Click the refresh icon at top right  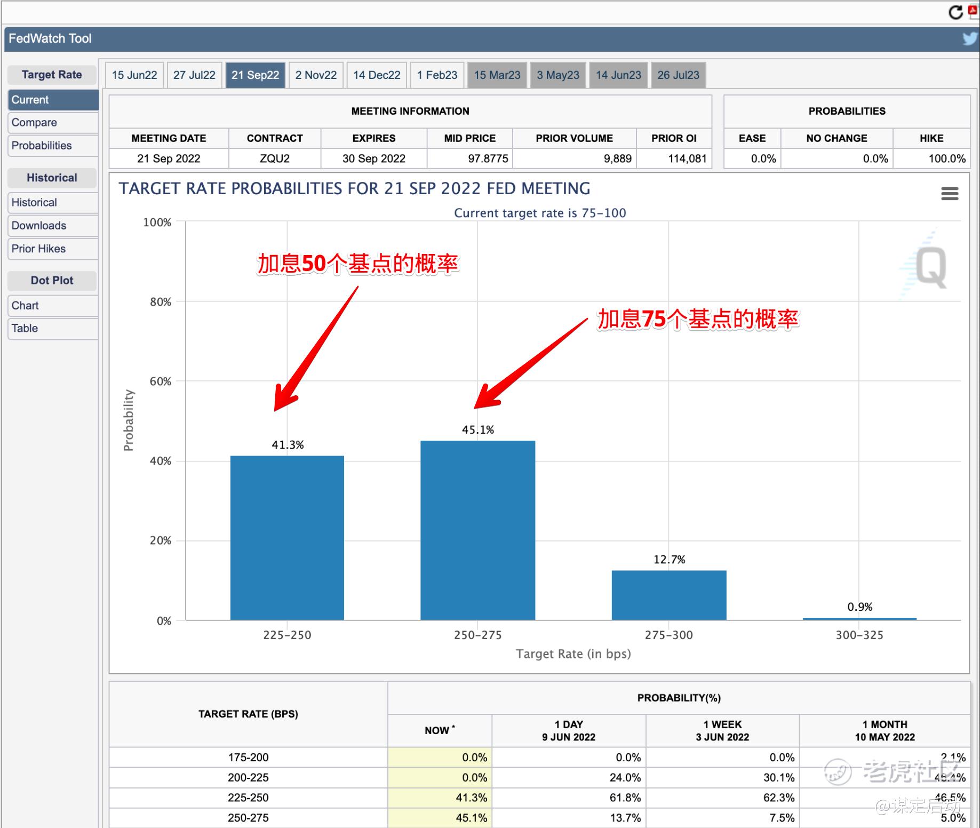coord(955,12)
